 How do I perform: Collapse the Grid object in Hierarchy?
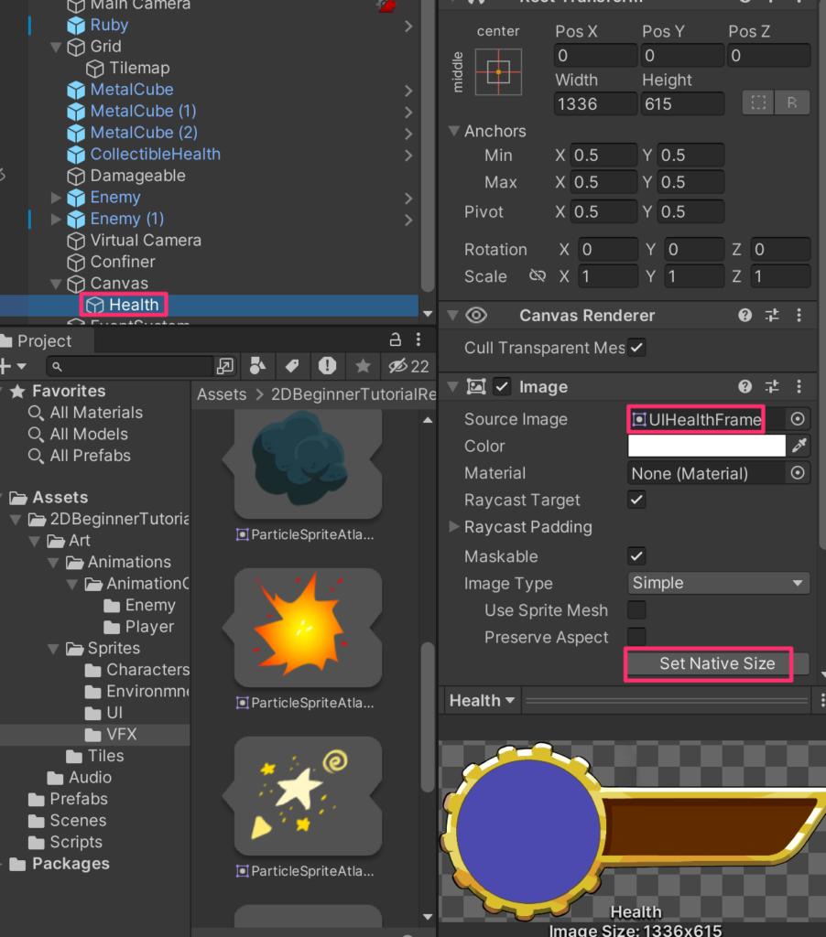[x=56, y=46]
